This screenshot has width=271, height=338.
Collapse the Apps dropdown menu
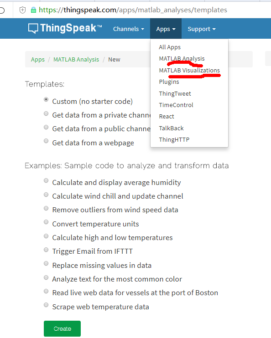point(166,29)
